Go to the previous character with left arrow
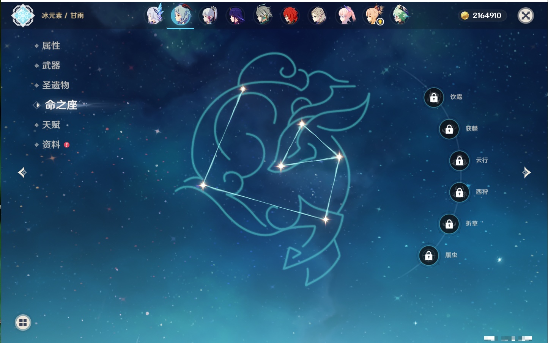The image size is (548, 343). click(x=22, y=172)
